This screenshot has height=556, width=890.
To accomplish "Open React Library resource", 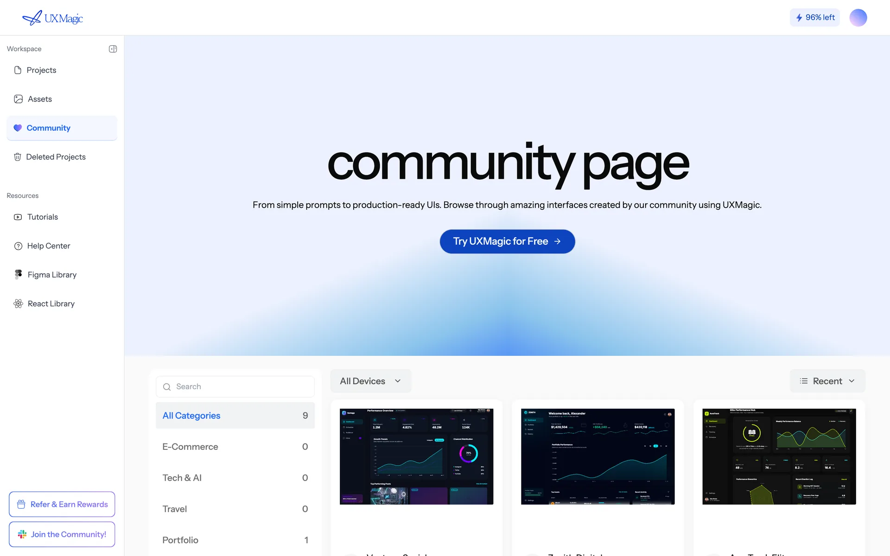I will pos(62,303).
